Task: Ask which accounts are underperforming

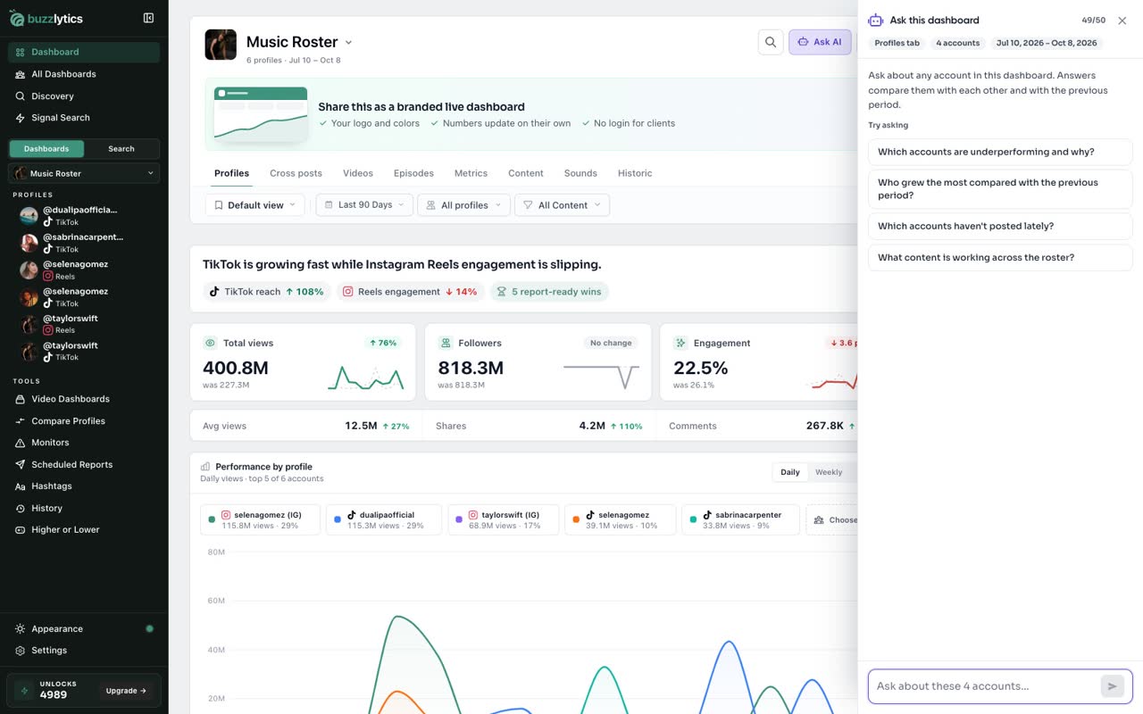Action: pyautogui.click(x=1000, y=152)
